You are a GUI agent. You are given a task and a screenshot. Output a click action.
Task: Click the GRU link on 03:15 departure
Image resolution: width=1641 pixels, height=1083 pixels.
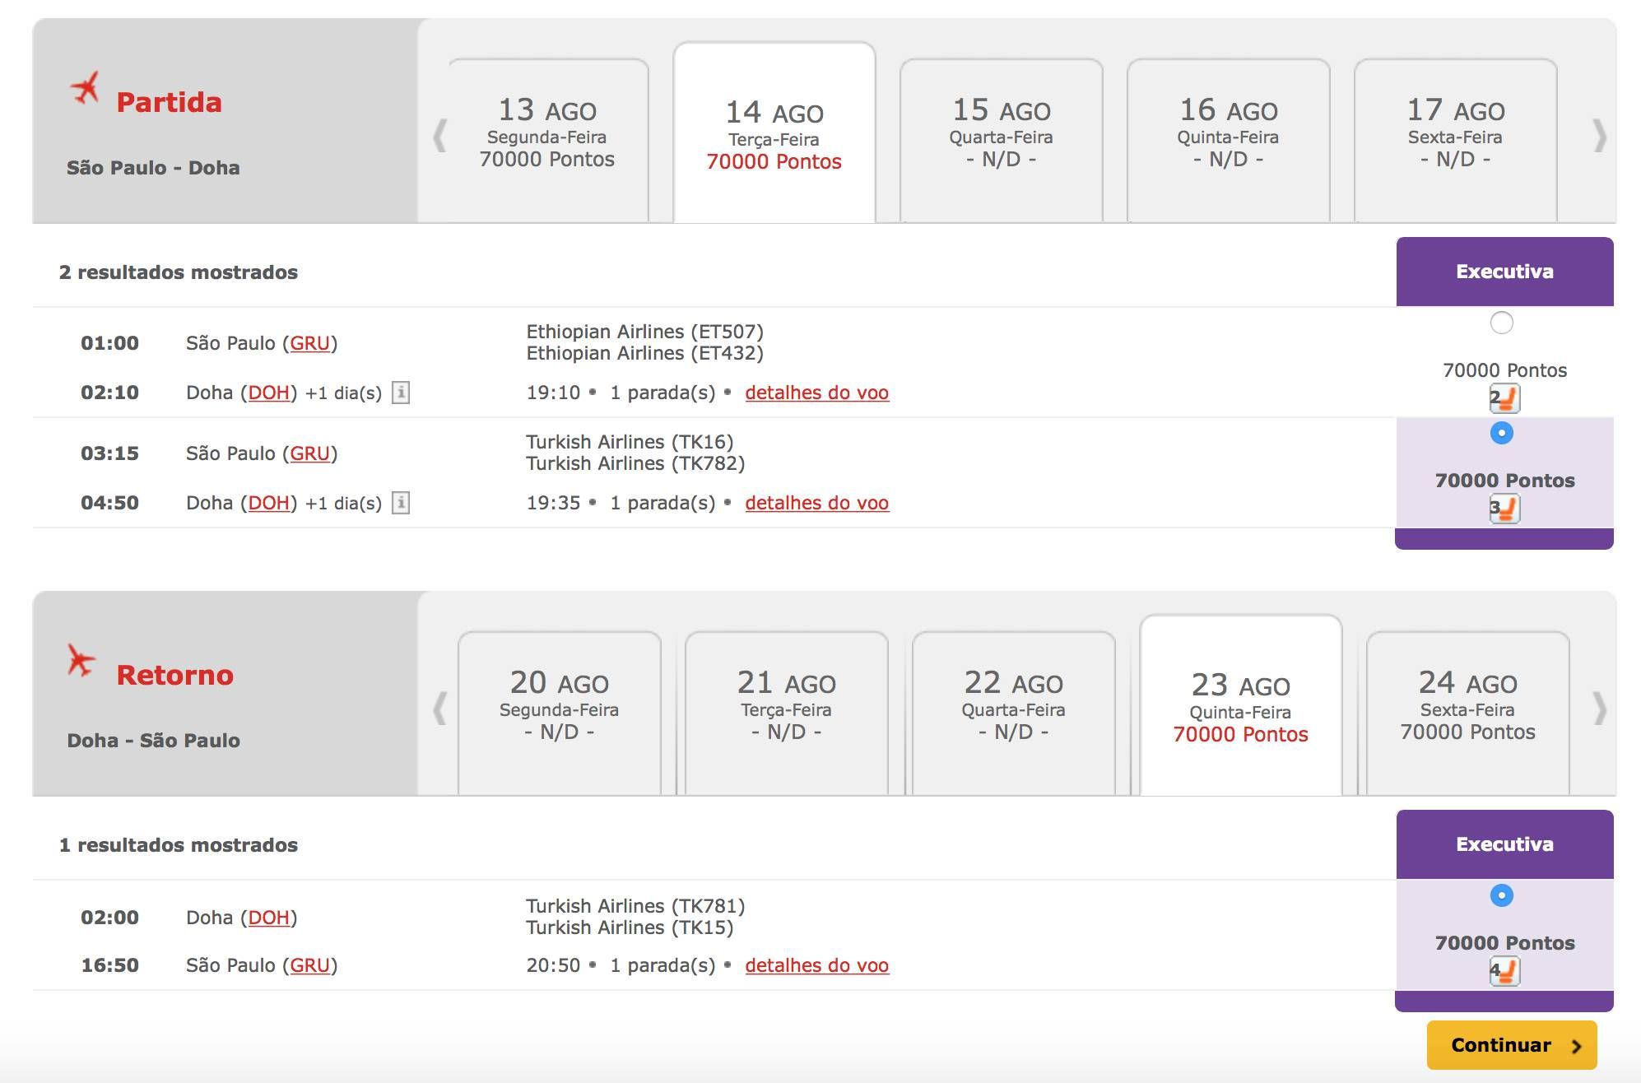click(309, 453)
